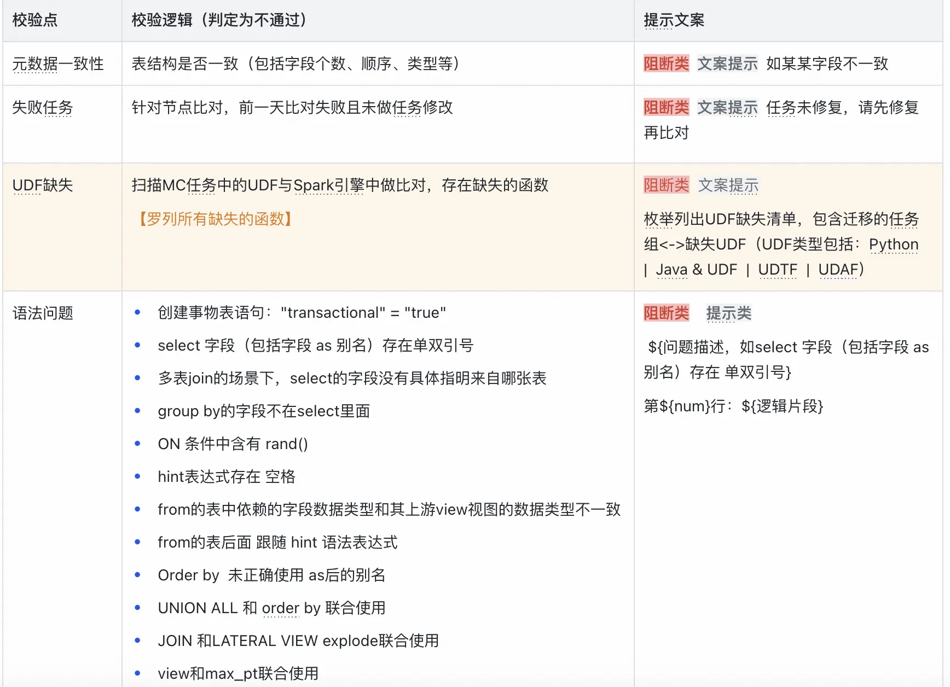This screenshot has width=950, height=687.
Task: Click text 扫描MC任务中的UDF与Spark引擎中做比对
Action: click(x=279, y=185)
